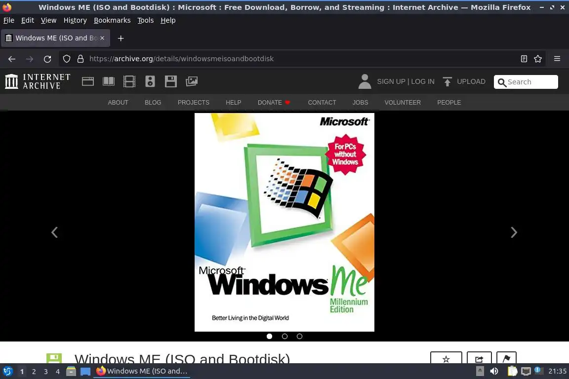Toggle Firefox reader view

point(524,59)
